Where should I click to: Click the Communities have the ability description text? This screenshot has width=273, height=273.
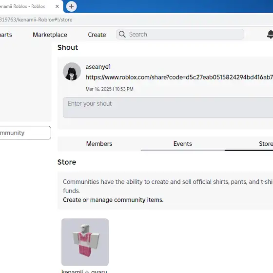[x=168, y=186]
